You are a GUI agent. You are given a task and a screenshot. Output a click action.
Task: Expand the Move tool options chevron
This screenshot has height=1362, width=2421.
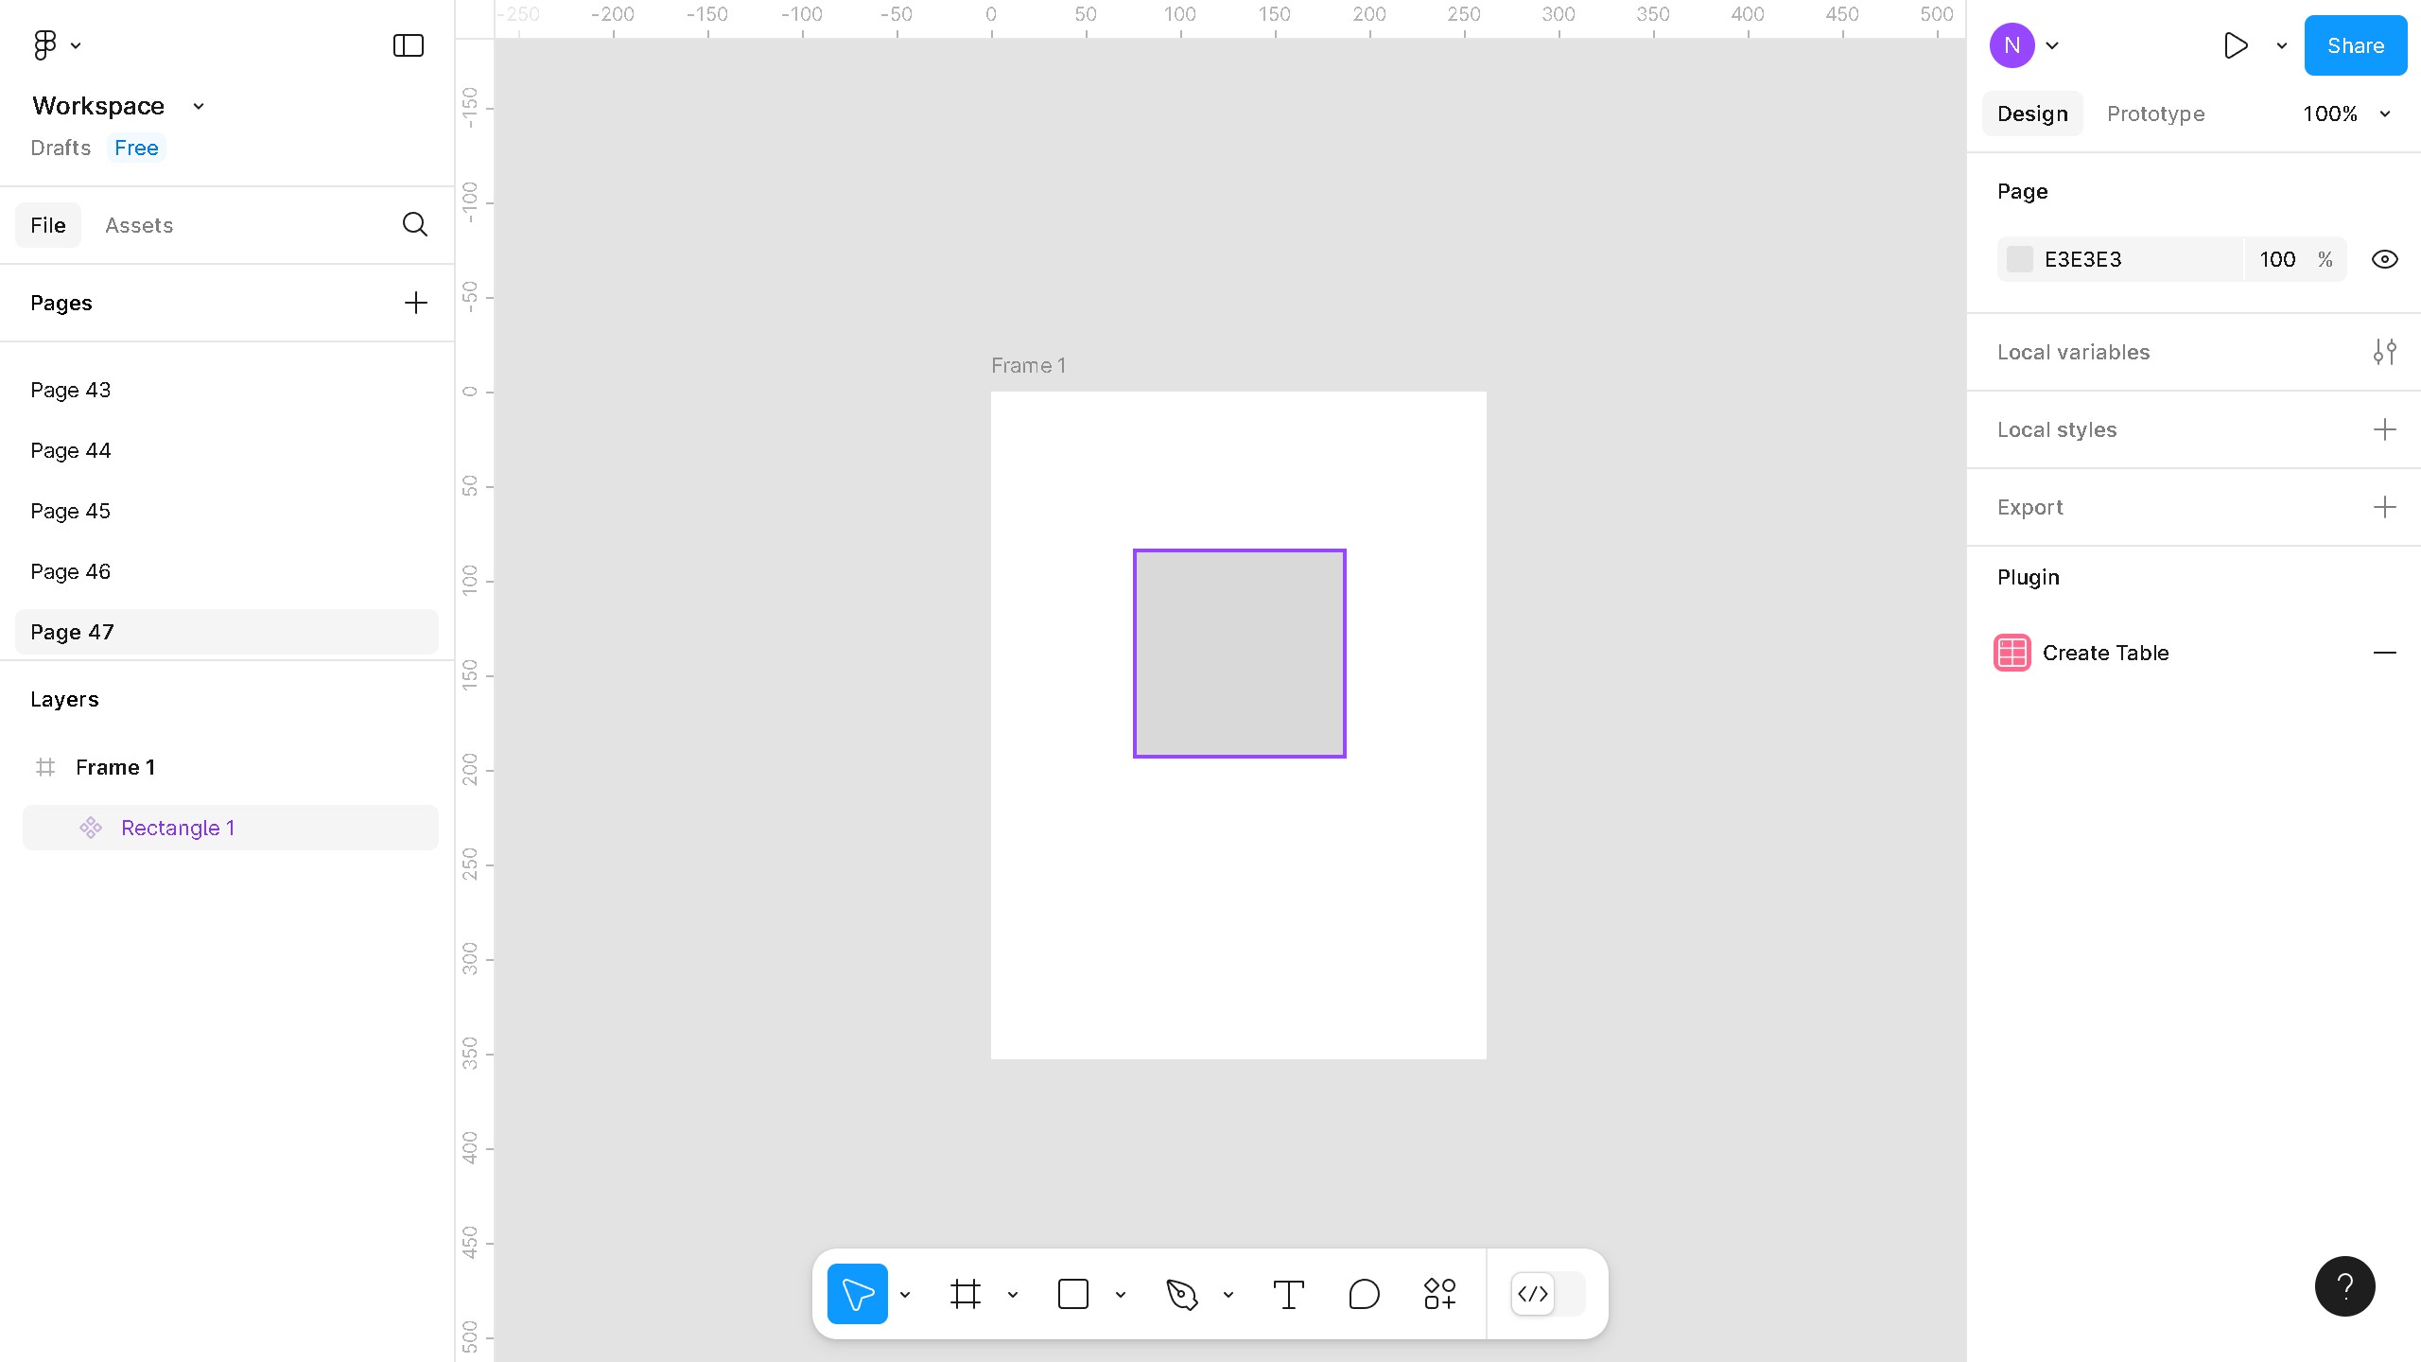pos(905,1294)
